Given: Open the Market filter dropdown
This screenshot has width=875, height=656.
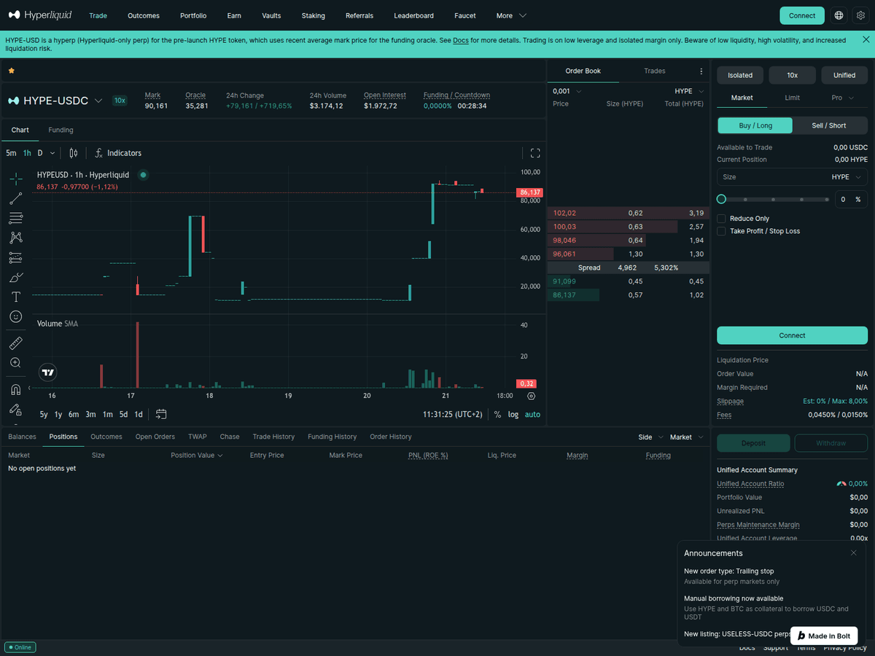Looking at the screenshot, I should 687,437.
